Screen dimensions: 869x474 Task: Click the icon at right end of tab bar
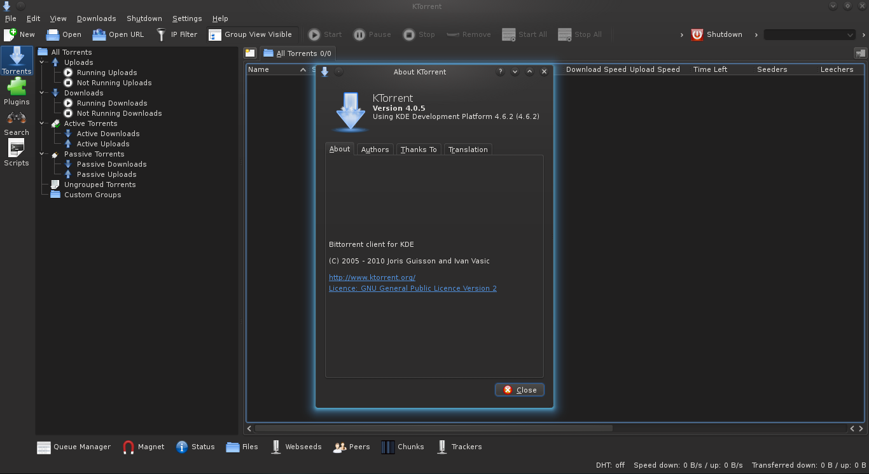(x=859, y=53)
